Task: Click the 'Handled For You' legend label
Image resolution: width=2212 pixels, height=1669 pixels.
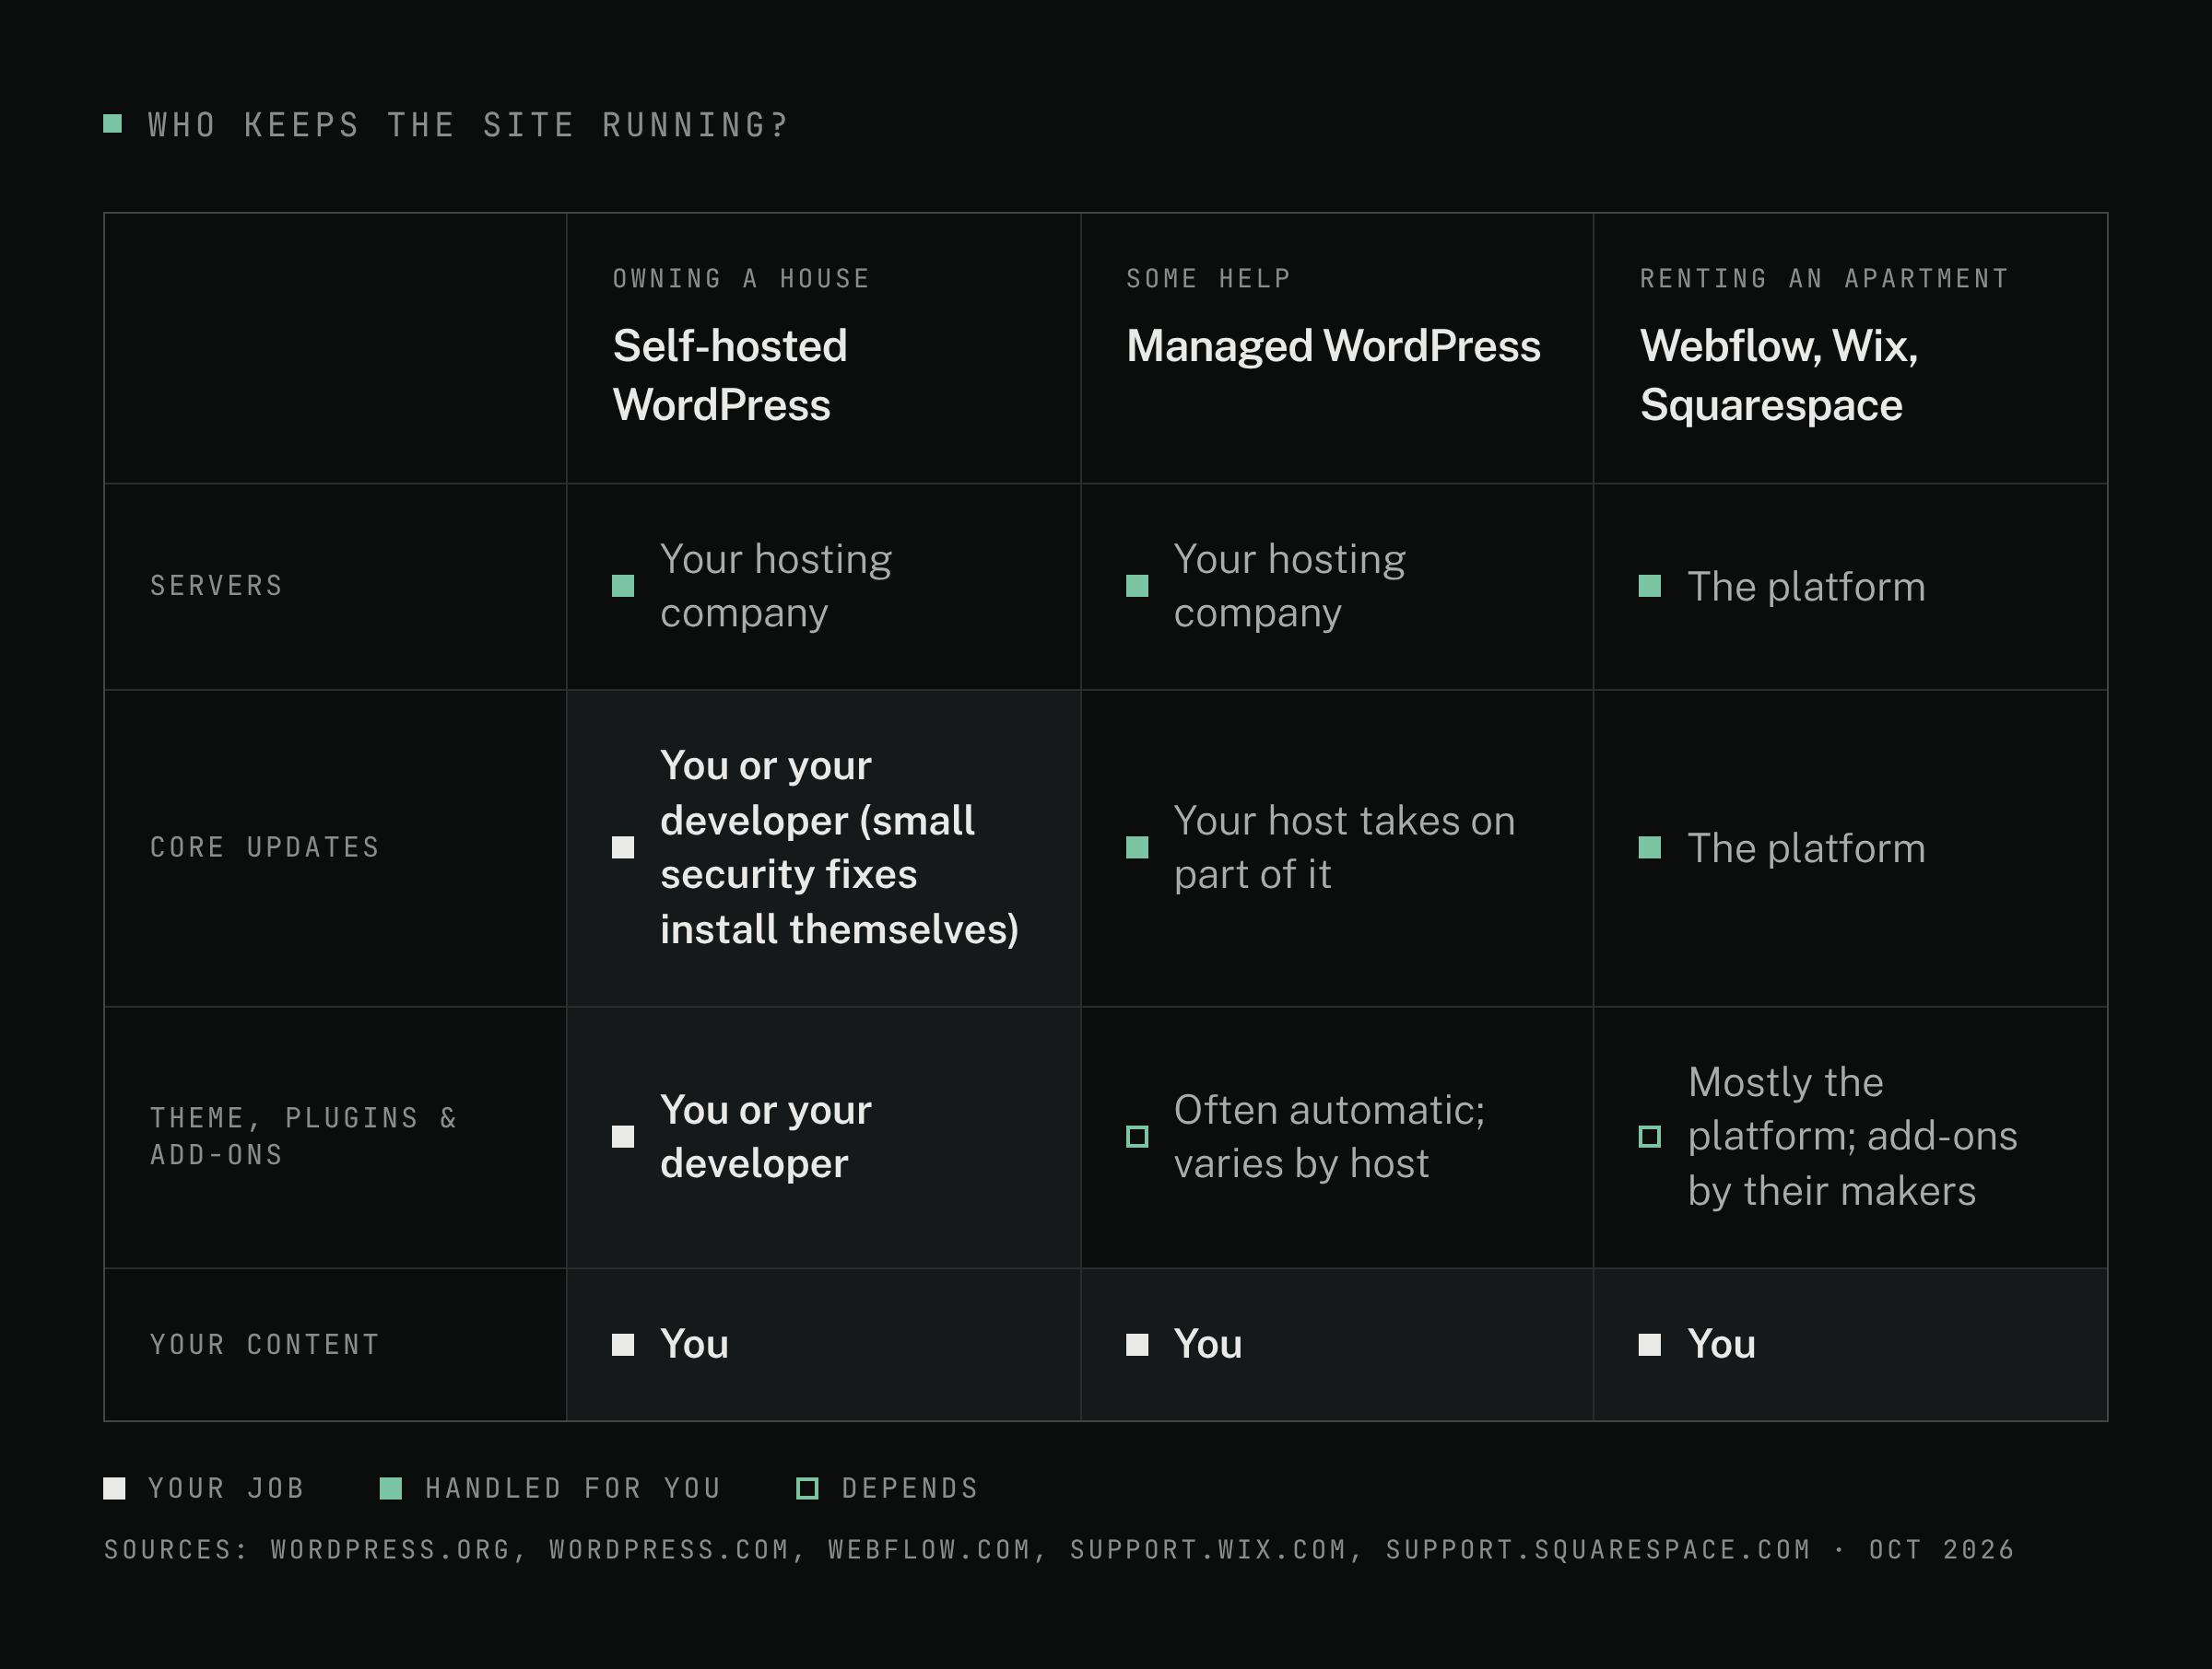Action: pyautogui.click(x=573, y=1488)
